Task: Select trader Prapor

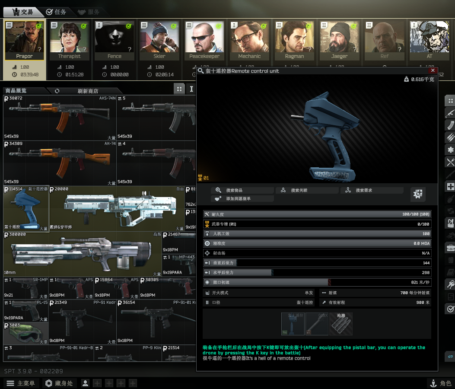Action: [x=24, y=40]
